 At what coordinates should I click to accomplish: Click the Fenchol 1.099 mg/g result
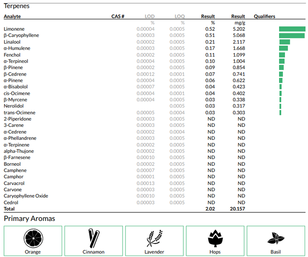pyautogui.click(x=239, y=55)
